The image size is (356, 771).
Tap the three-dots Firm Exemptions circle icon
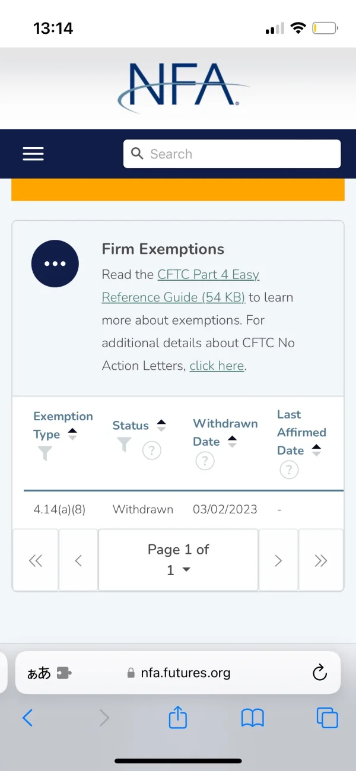(55, 264)
